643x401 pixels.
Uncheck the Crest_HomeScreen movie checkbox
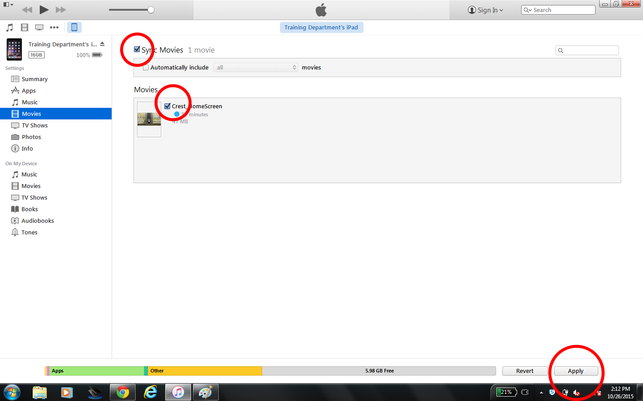(x=167, y=106)
